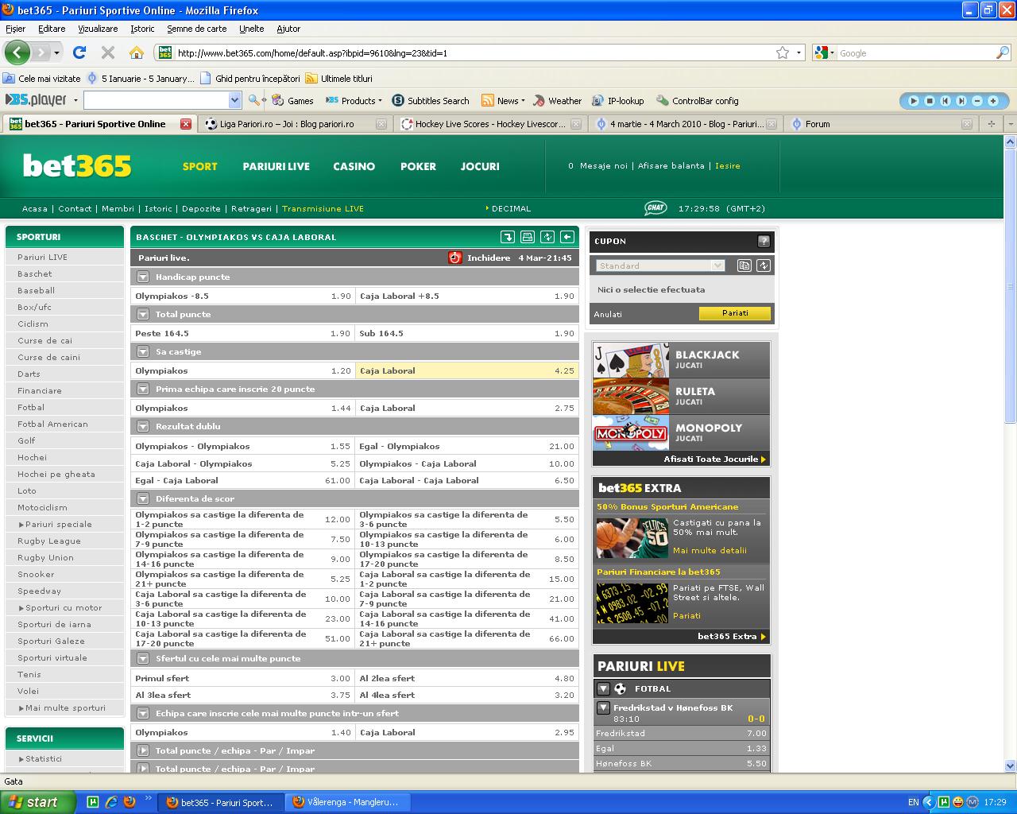Click the bet slip copy icon beside Standard
Screen dimensions: 1017x814
pos(744,266)
